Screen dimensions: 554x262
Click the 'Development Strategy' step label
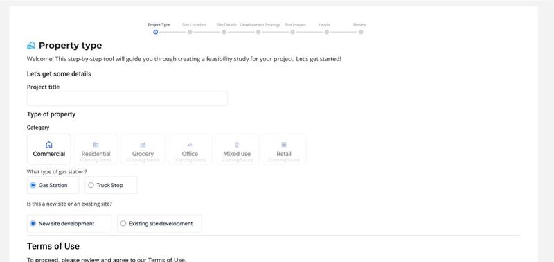coord(260,25)
